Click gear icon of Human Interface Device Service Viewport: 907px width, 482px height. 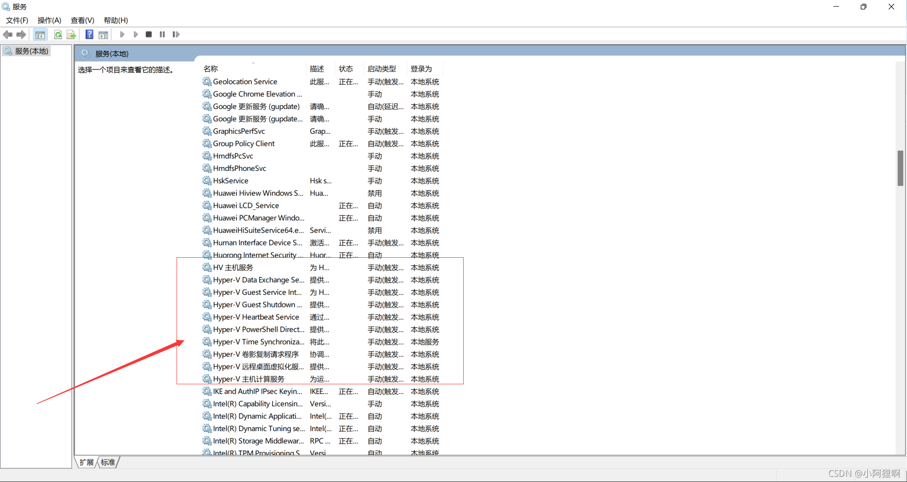click(x=207, y=243)
